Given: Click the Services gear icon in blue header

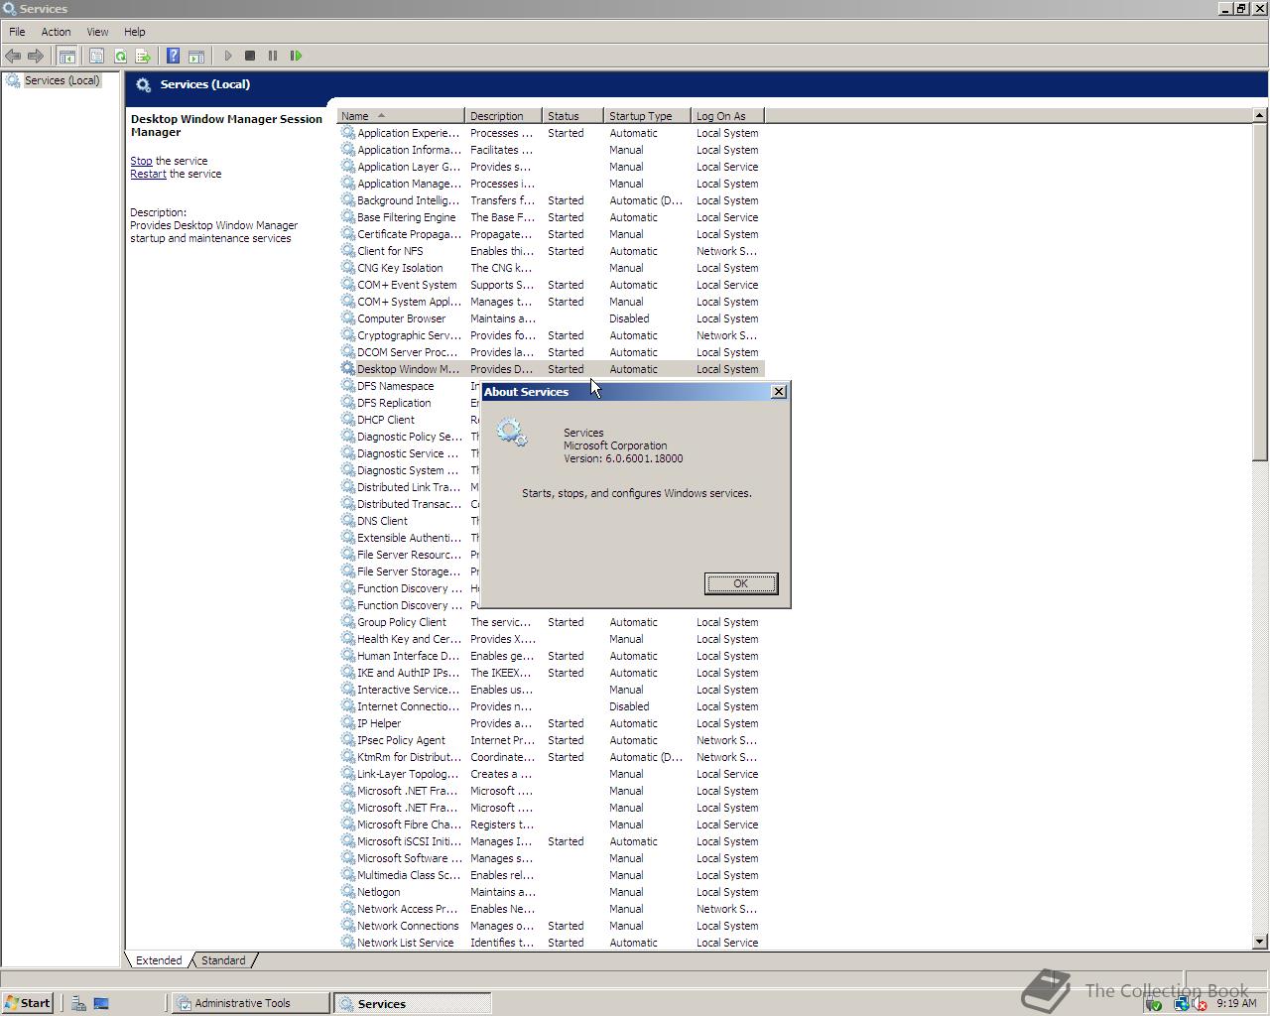Looking at the screenshot, I should click(144, 85).
